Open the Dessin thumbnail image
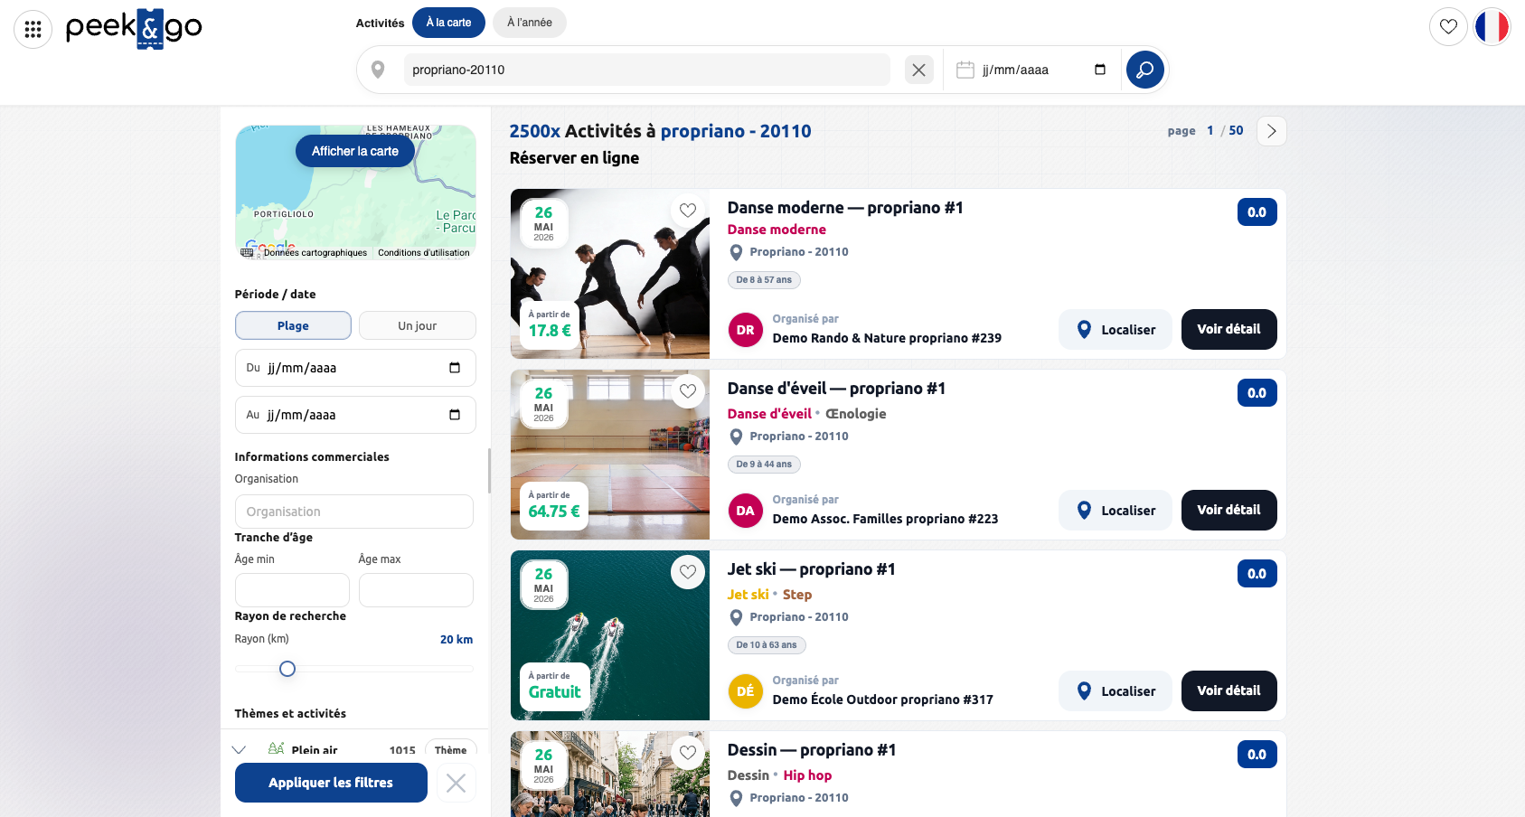This screenshot has width=1525, height=817. [x=610, y=775]
